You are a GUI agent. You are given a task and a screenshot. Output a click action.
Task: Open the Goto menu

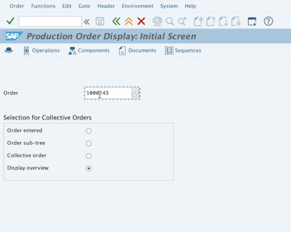(x=84, y=6)
